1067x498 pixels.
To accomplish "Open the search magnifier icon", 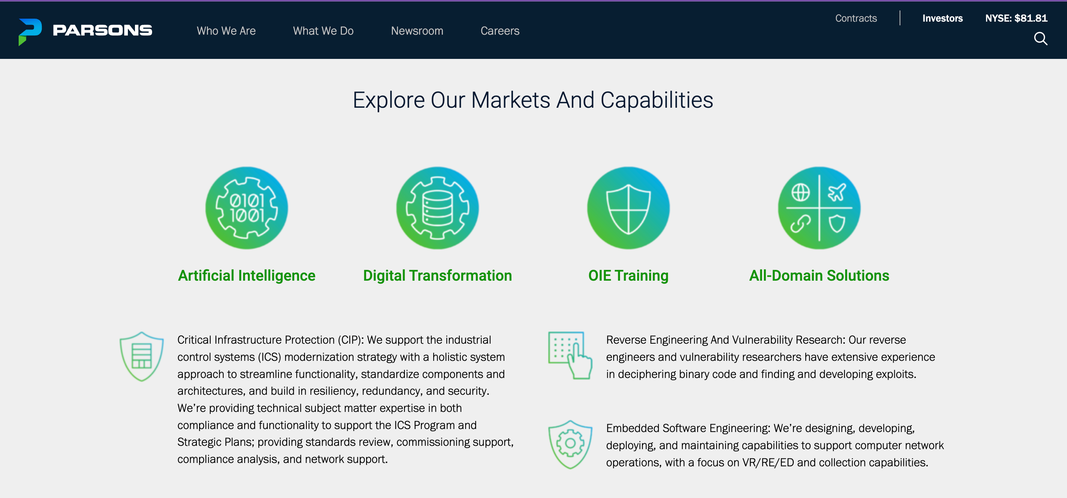I will click(1040, 38).
